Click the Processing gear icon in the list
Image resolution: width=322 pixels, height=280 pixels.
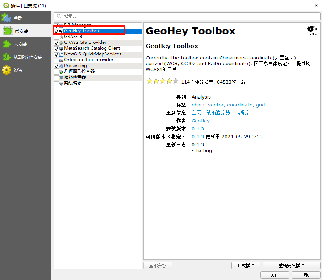coord(61,66)
